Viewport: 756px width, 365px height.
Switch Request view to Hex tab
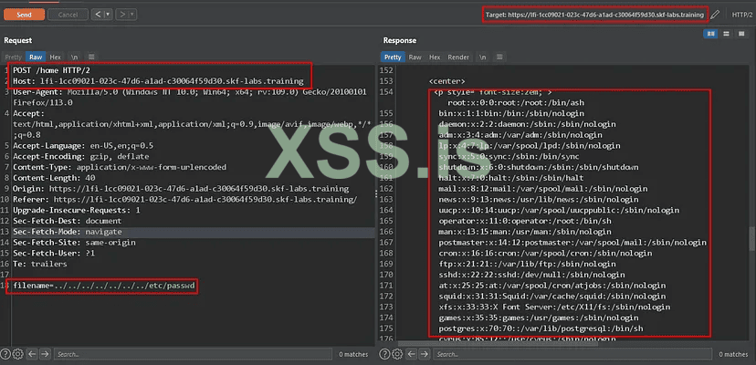coord(56,57)
